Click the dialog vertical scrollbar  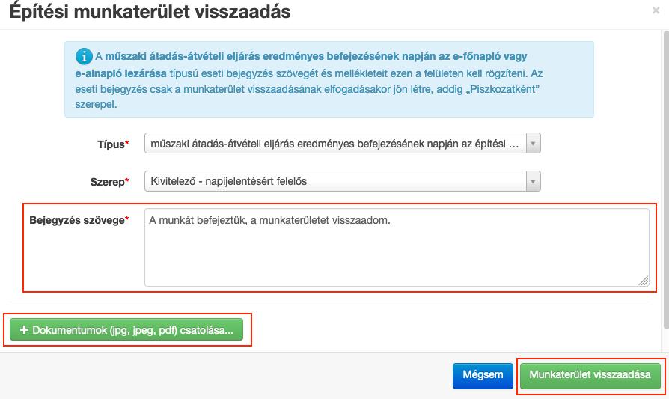(667, 179)
